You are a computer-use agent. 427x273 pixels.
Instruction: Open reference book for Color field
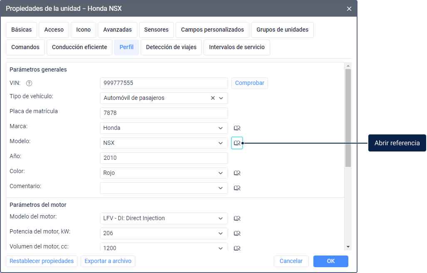(237, 173)
